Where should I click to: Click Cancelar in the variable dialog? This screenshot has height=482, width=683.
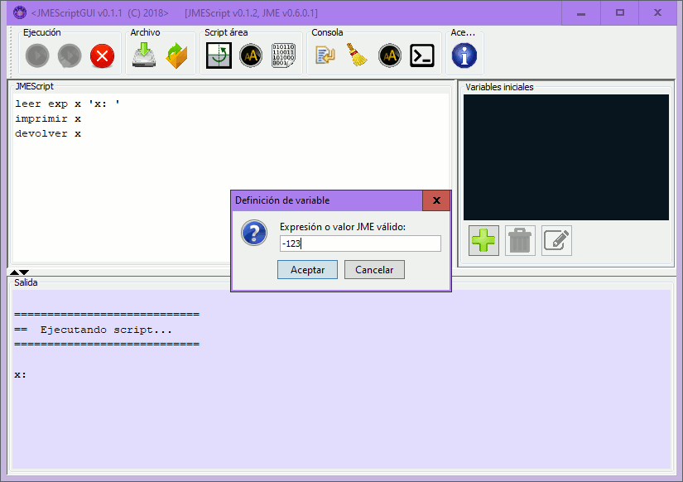point(374,270)
